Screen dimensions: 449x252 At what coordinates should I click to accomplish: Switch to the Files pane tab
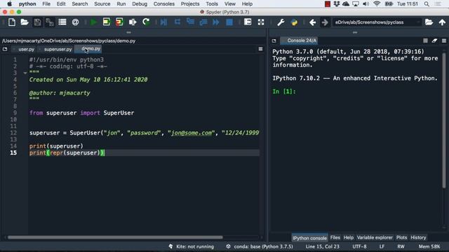click(335, 237)
